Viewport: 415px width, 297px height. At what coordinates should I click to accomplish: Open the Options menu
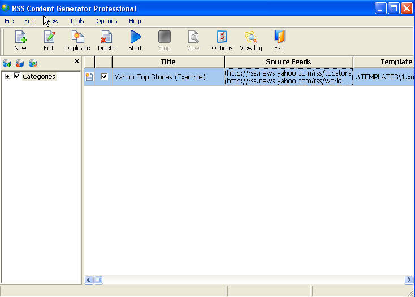point(107,21)
